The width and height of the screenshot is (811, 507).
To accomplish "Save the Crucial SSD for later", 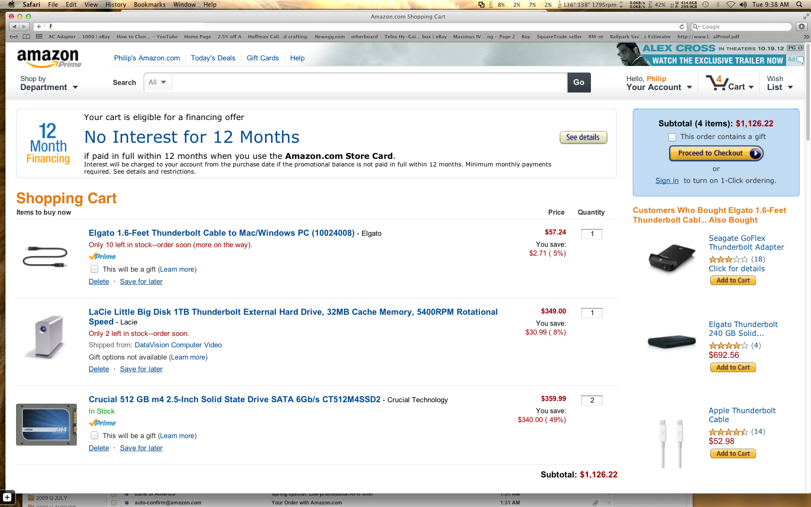I will (x=141, y=448).
